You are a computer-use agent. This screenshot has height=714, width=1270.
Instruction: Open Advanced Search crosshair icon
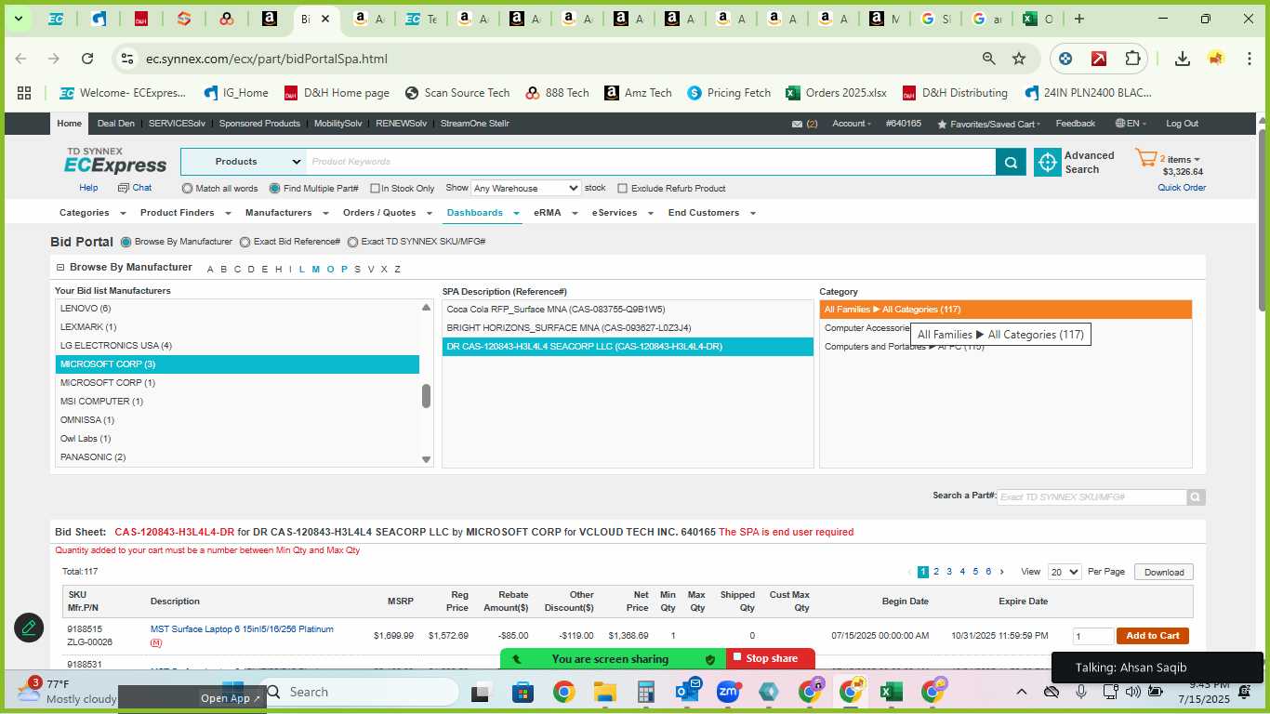pyautogui.click(x=1048, y=162)
